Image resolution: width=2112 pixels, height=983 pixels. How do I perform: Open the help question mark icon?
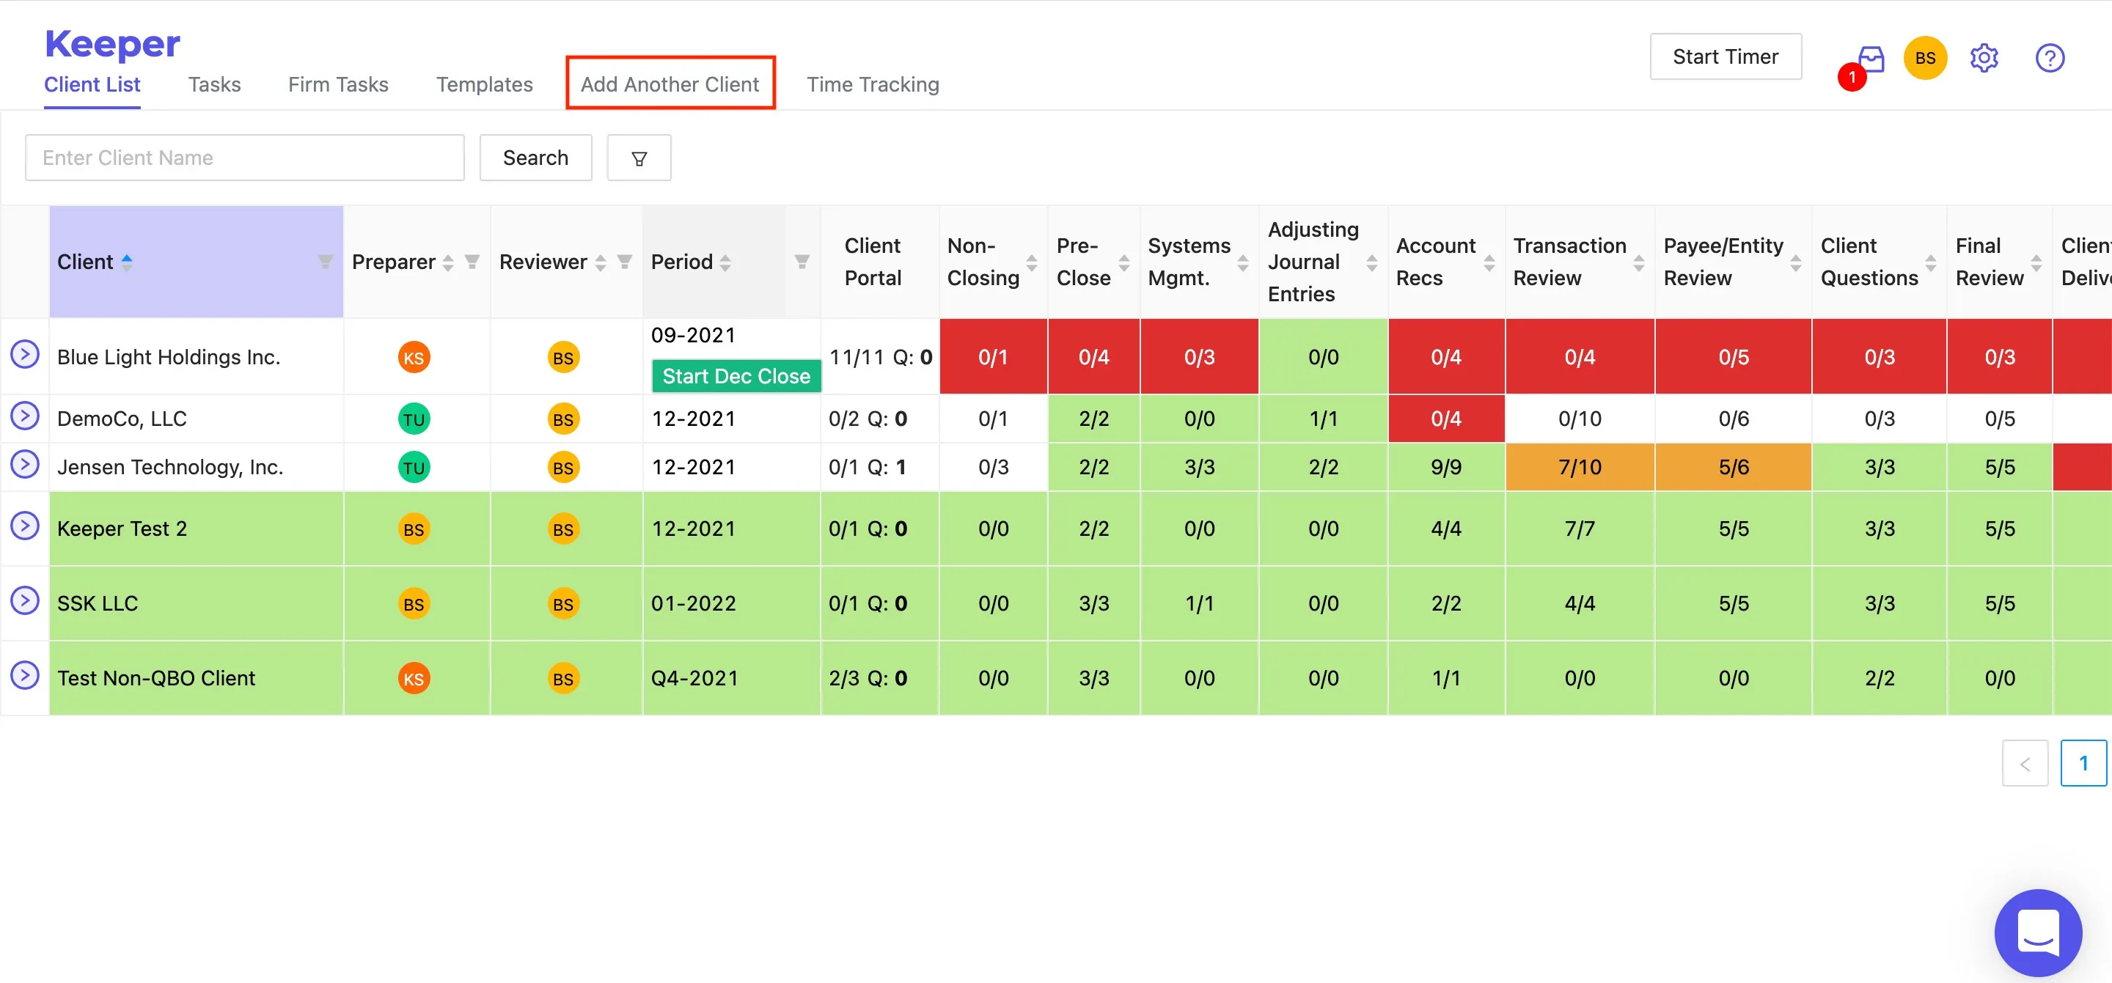(x=2049, y=58)
